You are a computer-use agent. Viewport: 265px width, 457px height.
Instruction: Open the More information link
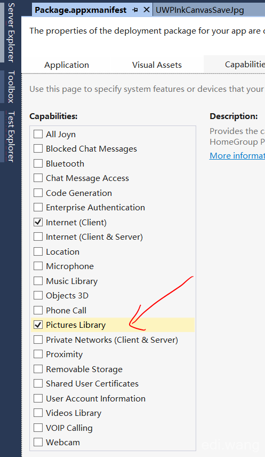237,156
